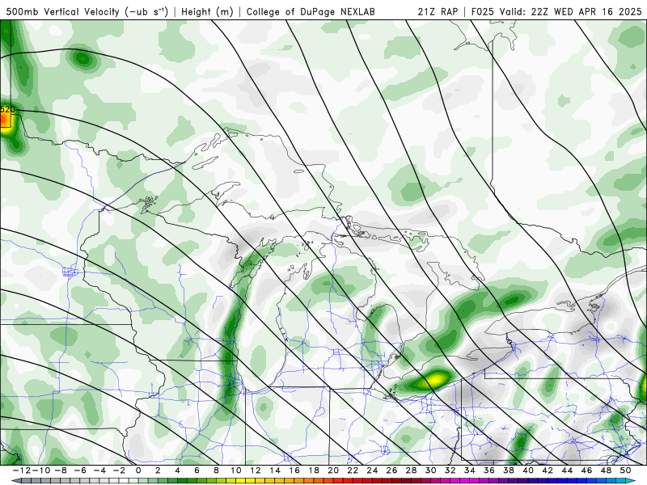Click the "College of DuPage NEXLAB" label
The height and width of the screenshot is (485, 647).
point(311,11)
